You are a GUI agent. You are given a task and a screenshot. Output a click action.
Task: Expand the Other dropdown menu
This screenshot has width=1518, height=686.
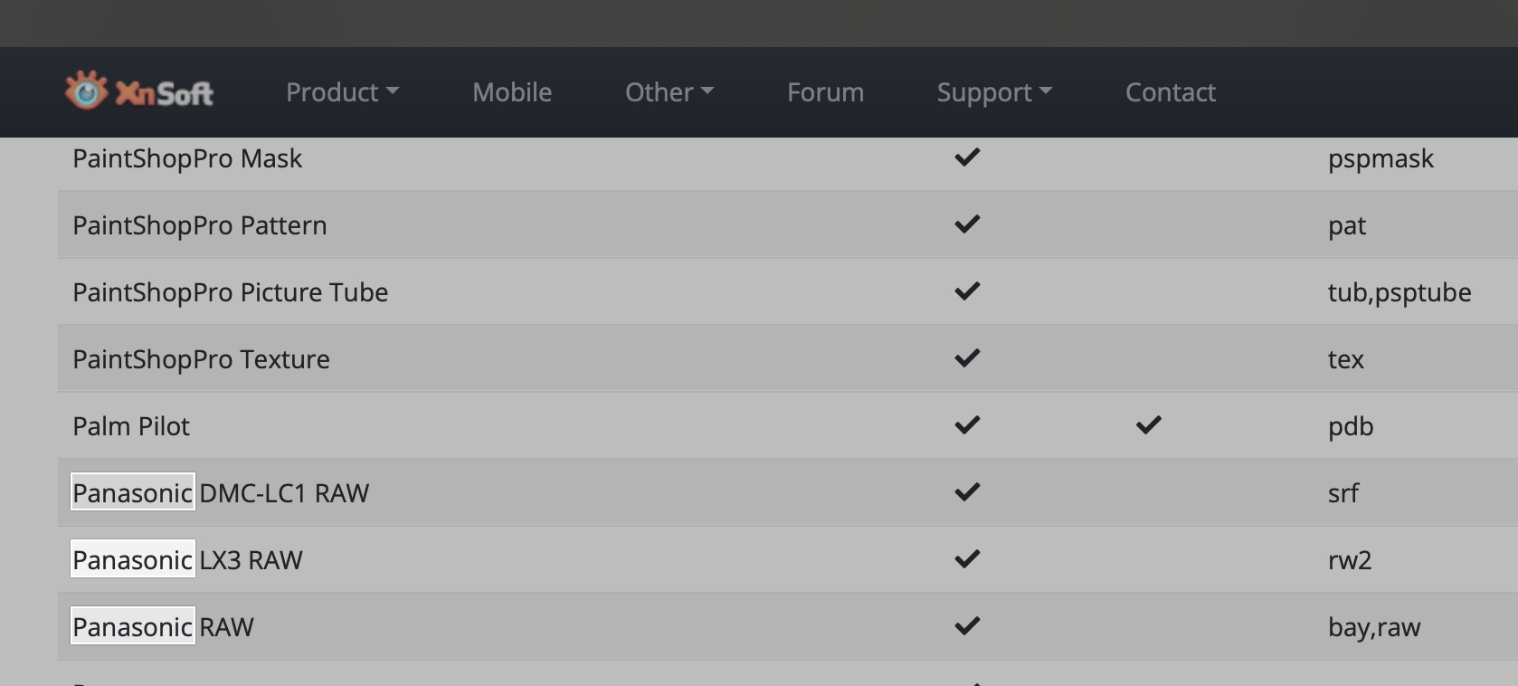pyautogui.click(x=669, y=92)
